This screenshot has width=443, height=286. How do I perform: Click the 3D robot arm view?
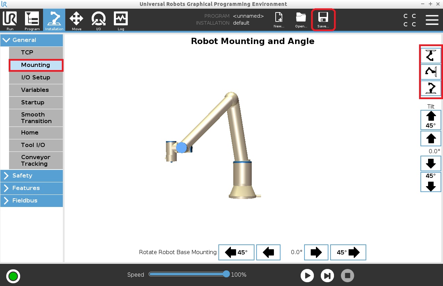(x=214, y=145)
